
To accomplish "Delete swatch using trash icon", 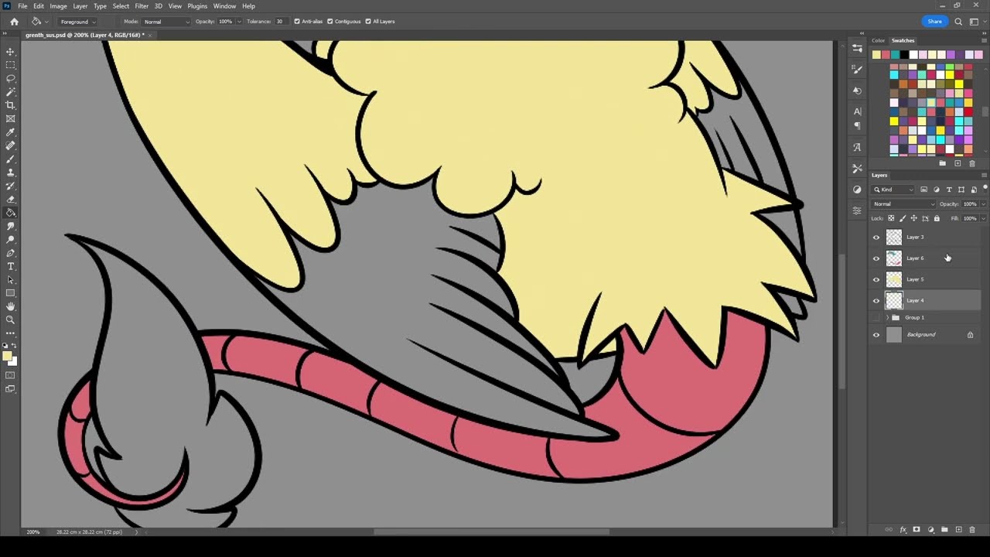I will [972, 163].
